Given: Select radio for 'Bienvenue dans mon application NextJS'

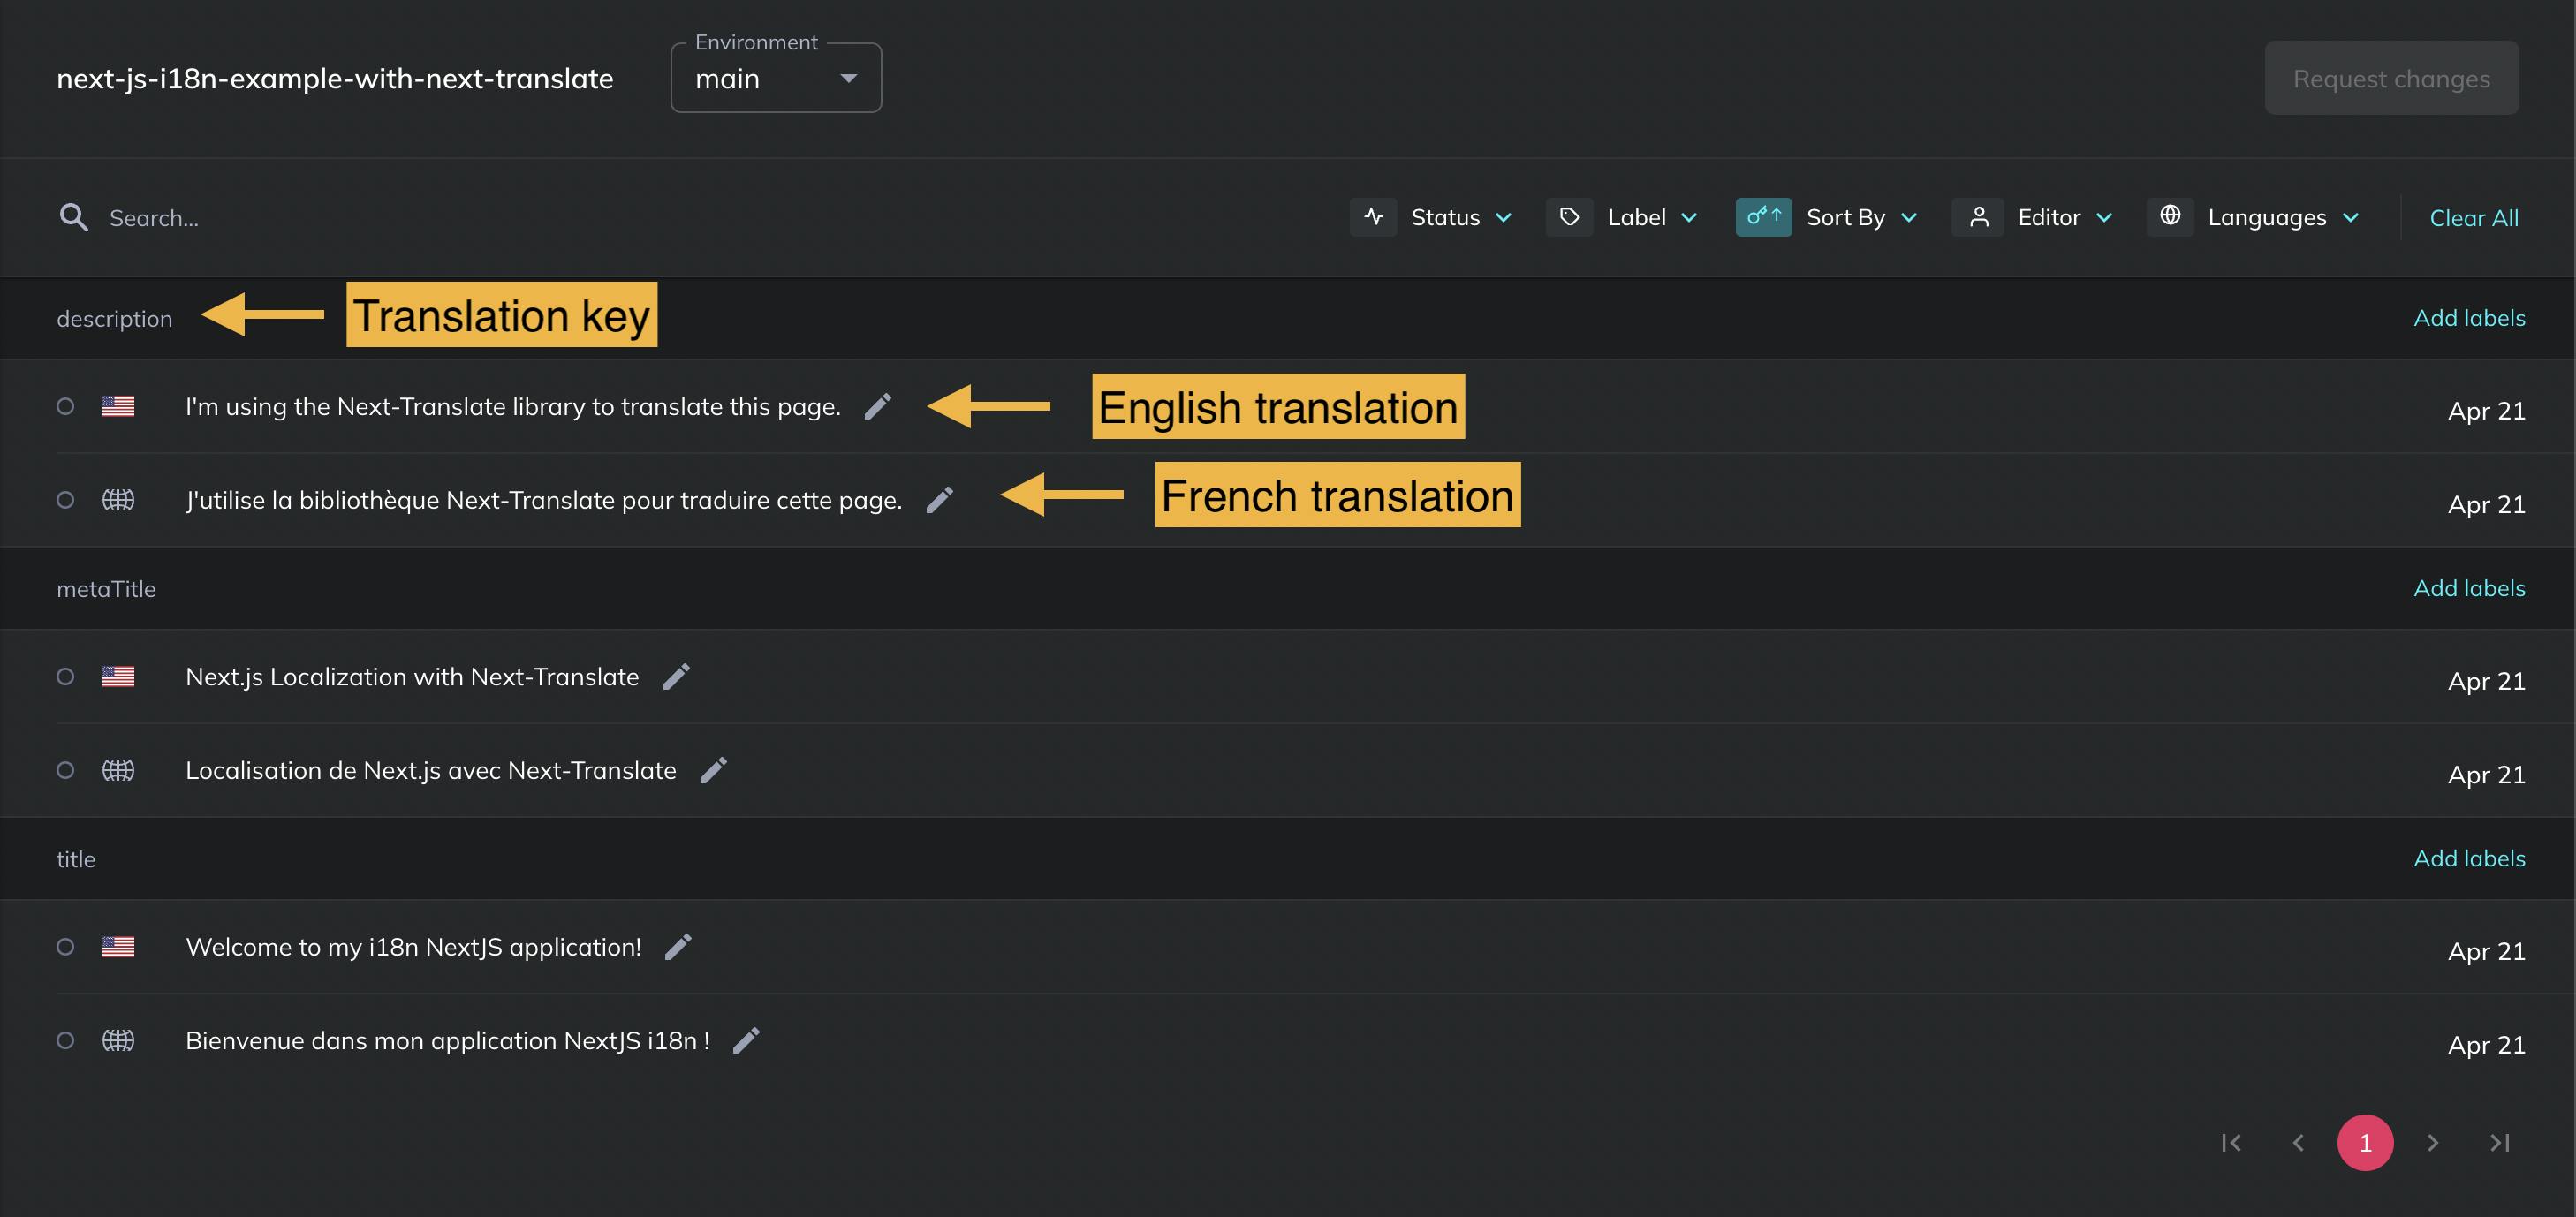Looking at the screenshot, I should (x=65, y=1041).
